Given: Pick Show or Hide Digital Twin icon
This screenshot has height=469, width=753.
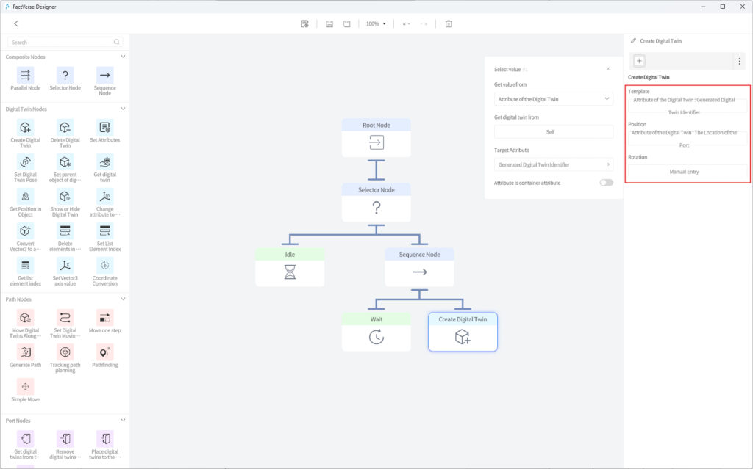Looking at the screenshot, I should (65, 197).
